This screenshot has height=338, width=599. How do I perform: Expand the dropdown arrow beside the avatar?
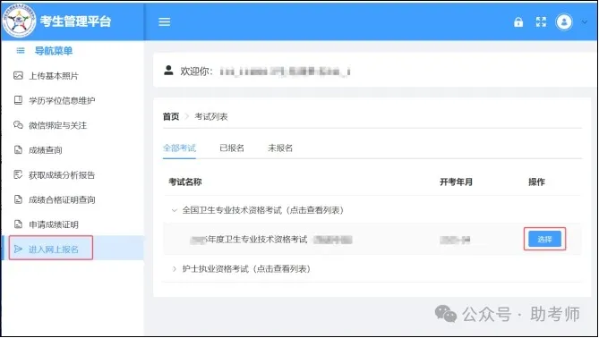tap(585, 22)
